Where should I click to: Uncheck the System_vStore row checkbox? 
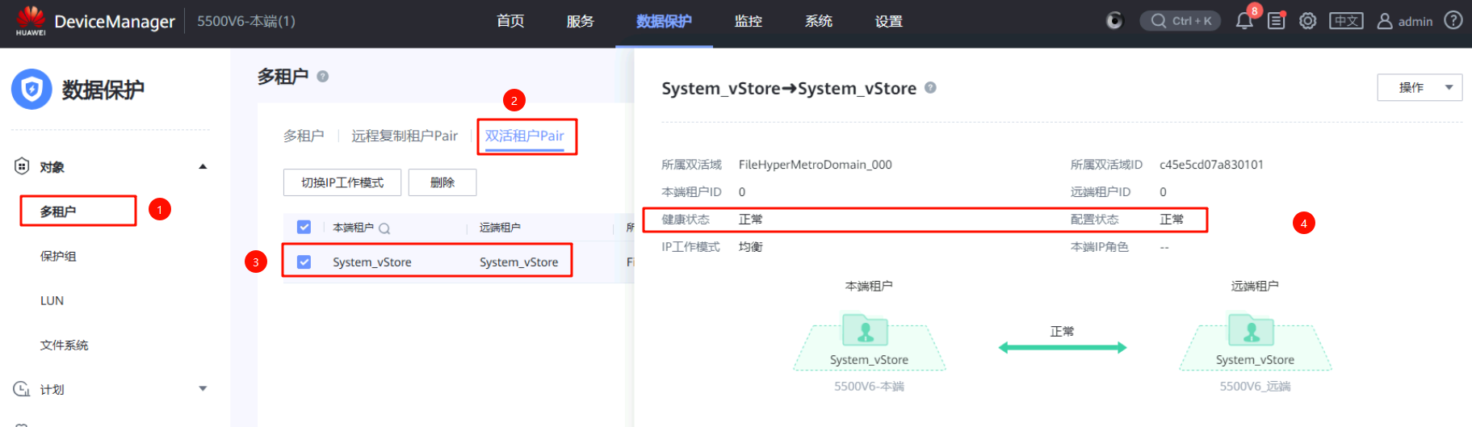[x=304, y=262]
